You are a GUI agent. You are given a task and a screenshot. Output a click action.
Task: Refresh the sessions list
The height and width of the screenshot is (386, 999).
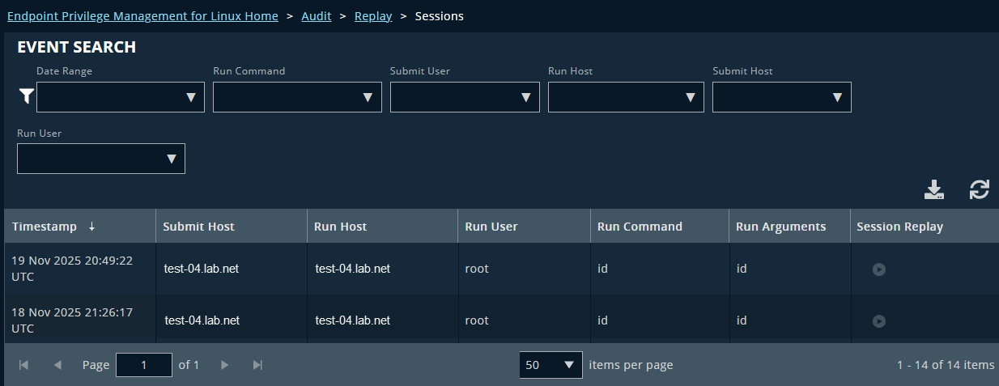(980, 190)
